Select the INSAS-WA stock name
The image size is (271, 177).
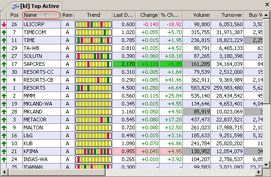[x=36, y=159]
